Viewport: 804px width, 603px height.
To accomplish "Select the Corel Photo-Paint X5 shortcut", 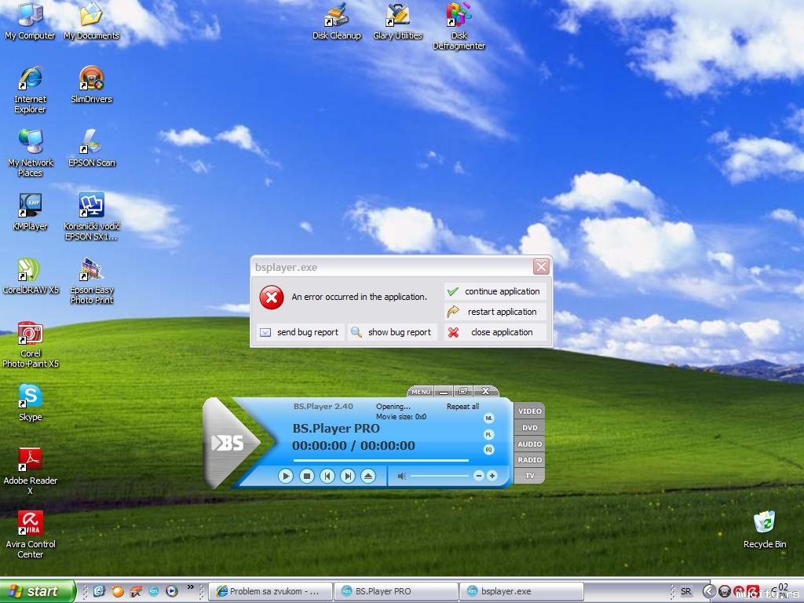I will [x=31, y=345].
